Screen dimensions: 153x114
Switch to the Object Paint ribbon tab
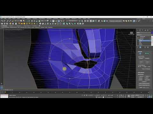(x=26, y=26)
